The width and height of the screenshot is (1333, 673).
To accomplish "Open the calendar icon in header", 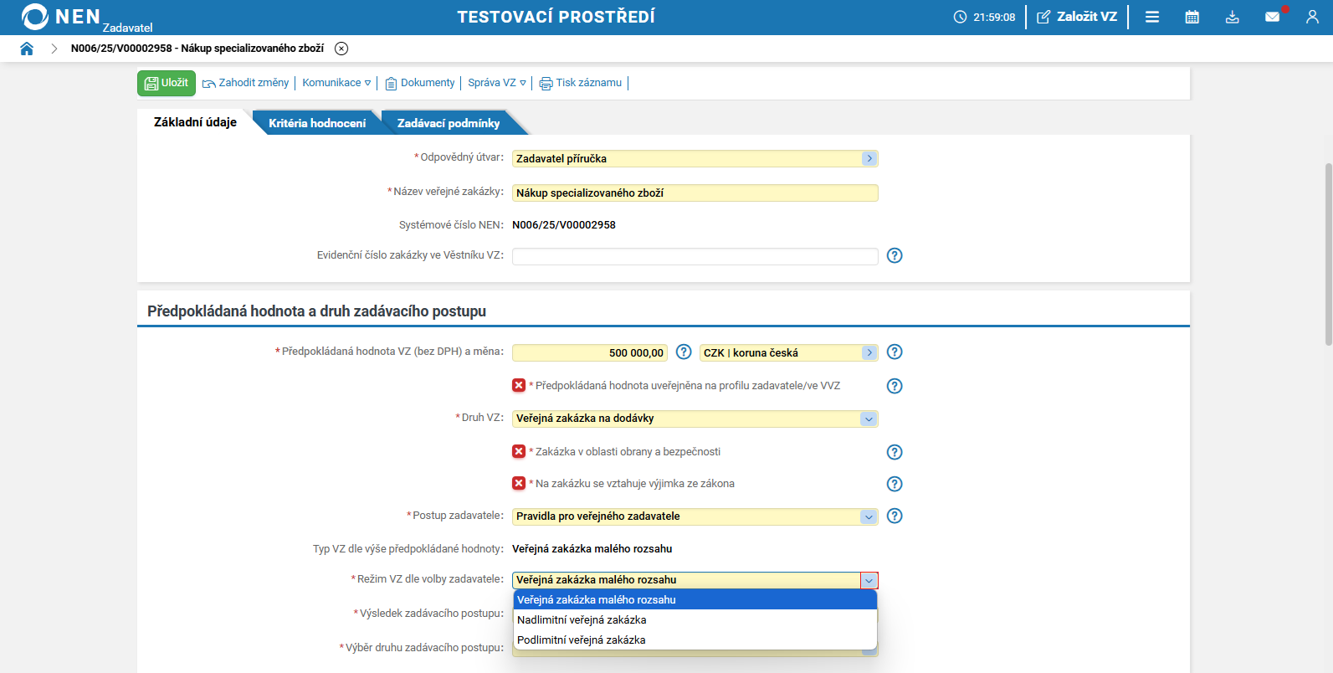I will point(1192,17).
